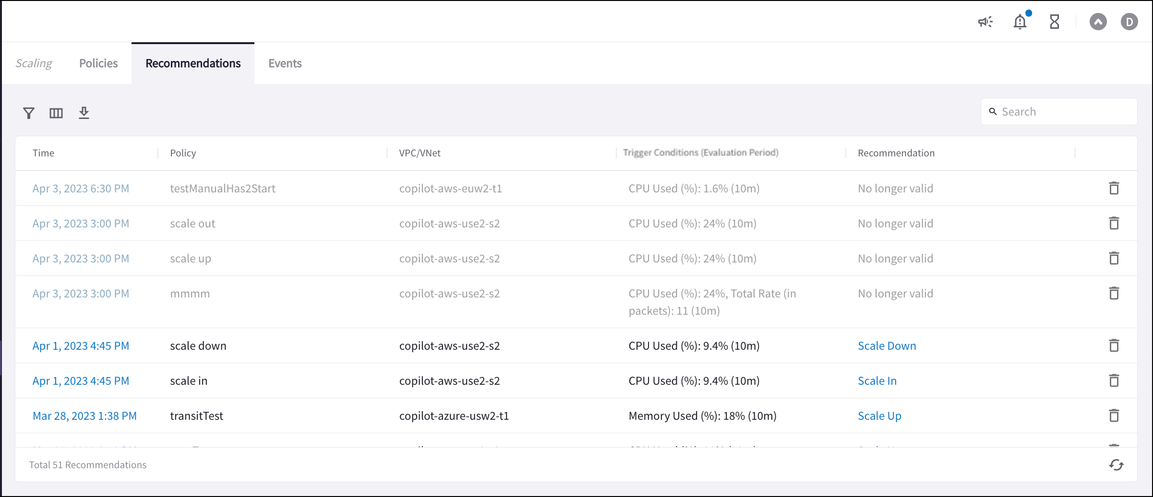Click inside the Search field
This screenshot has height=497, width=1153.
(1058, 111)
